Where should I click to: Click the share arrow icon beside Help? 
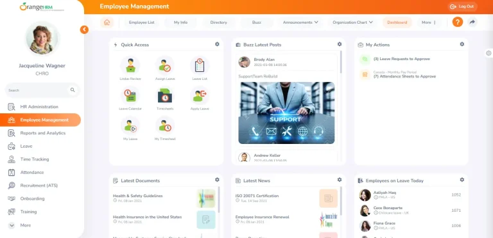click(x=472, y=22)
